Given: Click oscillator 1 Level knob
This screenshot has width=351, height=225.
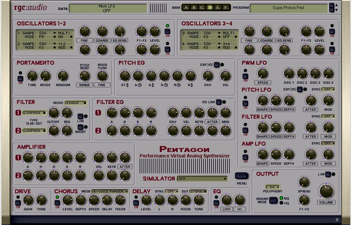Looking at the screenshot, I should coord(155,31).
